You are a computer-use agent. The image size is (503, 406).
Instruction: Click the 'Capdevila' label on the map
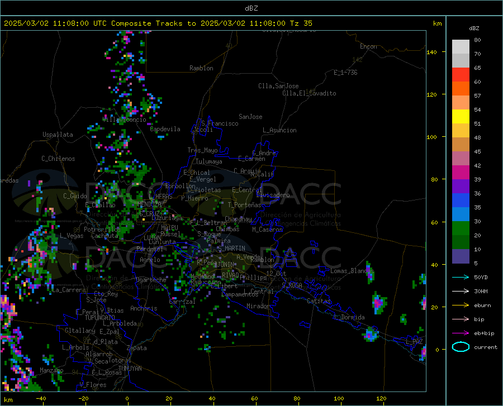(x=165, y=129)
